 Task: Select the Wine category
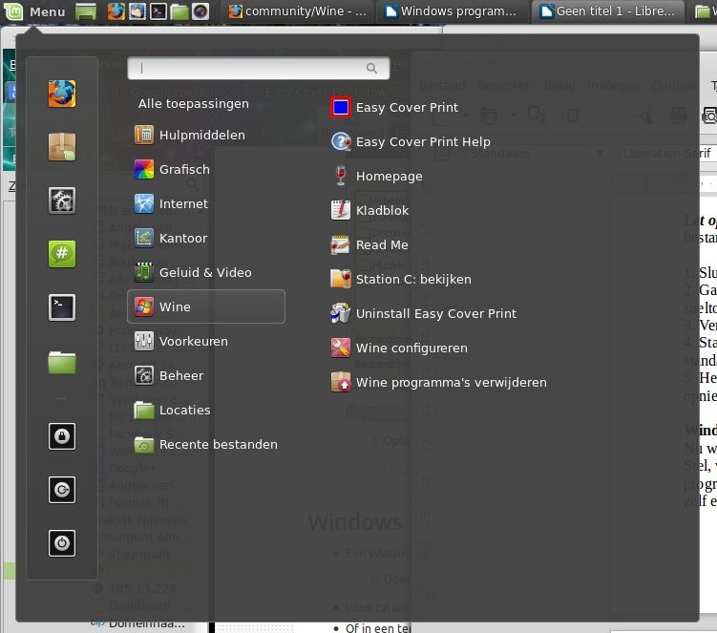[x=206, y=306]
